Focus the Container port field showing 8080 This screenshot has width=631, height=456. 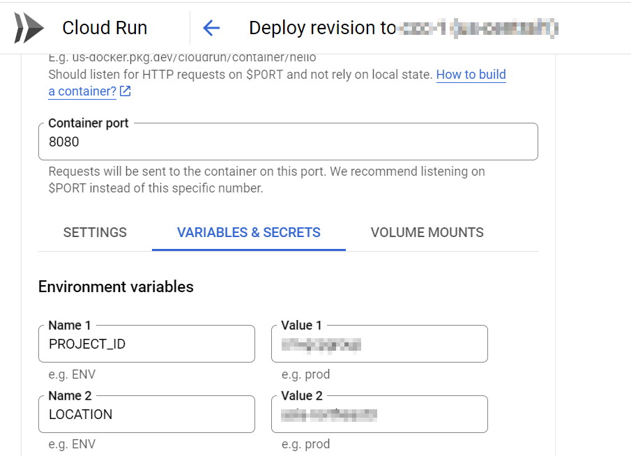[288, 142]
